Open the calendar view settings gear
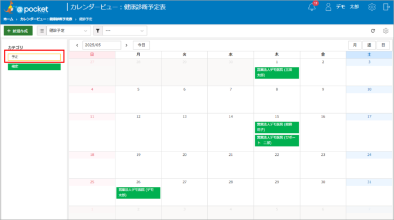This screenshot has height=220, width=394. (x=386, y=30)
